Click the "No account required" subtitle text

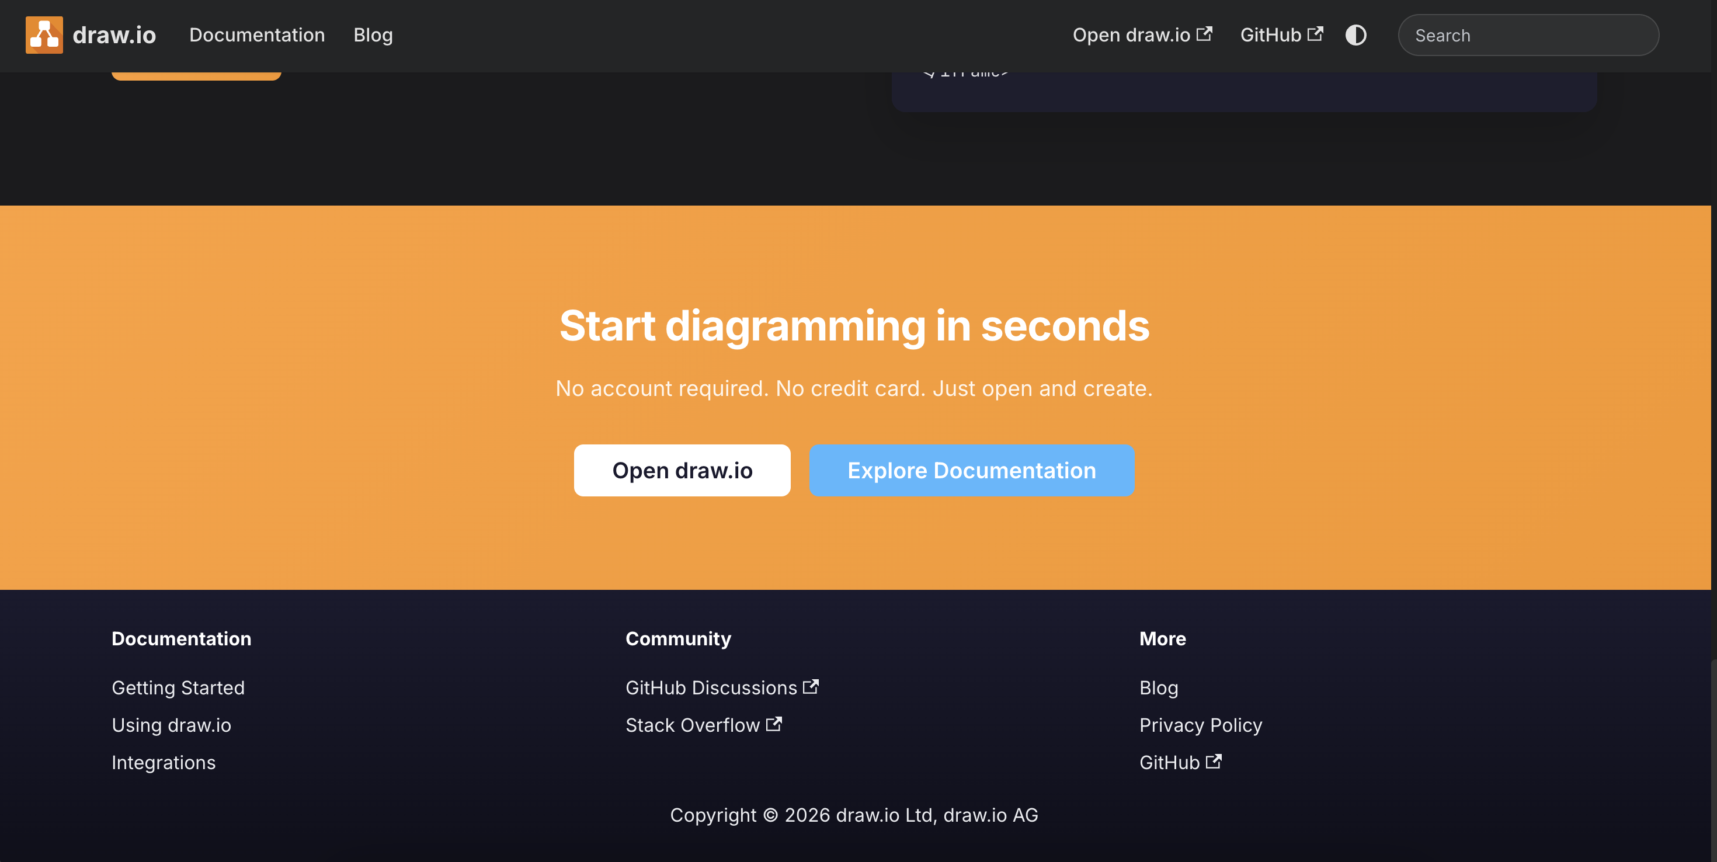coord(854,388)
